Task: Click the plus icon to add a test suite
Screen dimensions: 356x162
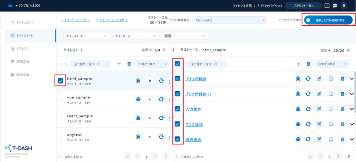Action: click(x=119, y=64)
